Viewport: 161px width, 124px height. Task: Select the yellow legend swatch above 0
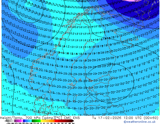41,121
